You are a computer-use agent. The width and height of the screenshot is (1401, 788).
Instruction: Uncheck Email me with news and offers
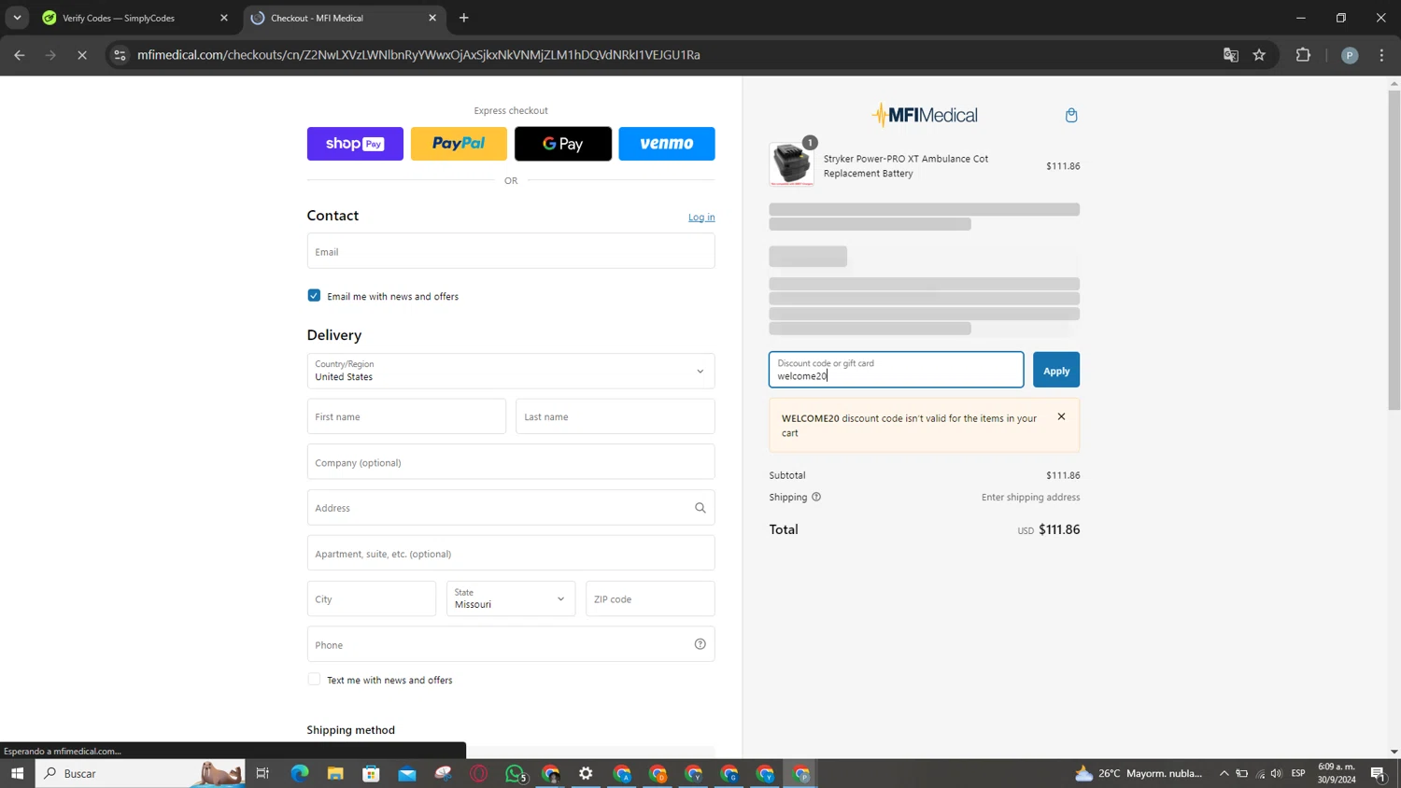pyautogui.click(x=314, y=296)
